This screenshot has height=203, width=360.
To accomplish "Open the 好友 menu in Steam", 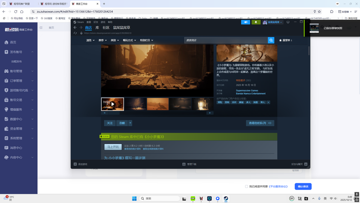I will pos(96,22).
